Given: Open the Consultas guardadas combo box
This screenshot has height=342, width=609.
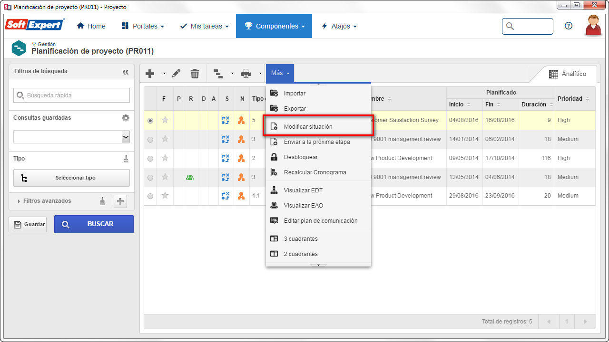Looking at the screenshot, I should (x=71, y=137).
